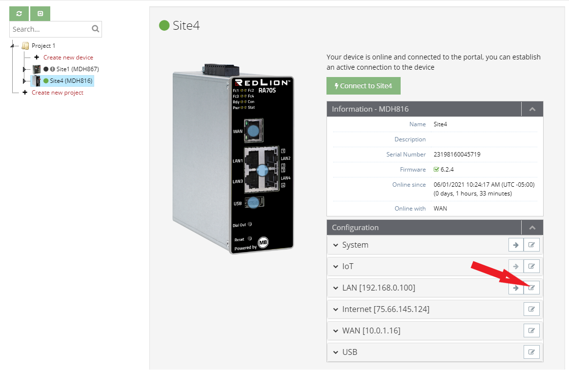Image resolution: width=569 pixels, height=370 pixels.
Task: Select Project 1 in the tree
Action: coord(43,46)
